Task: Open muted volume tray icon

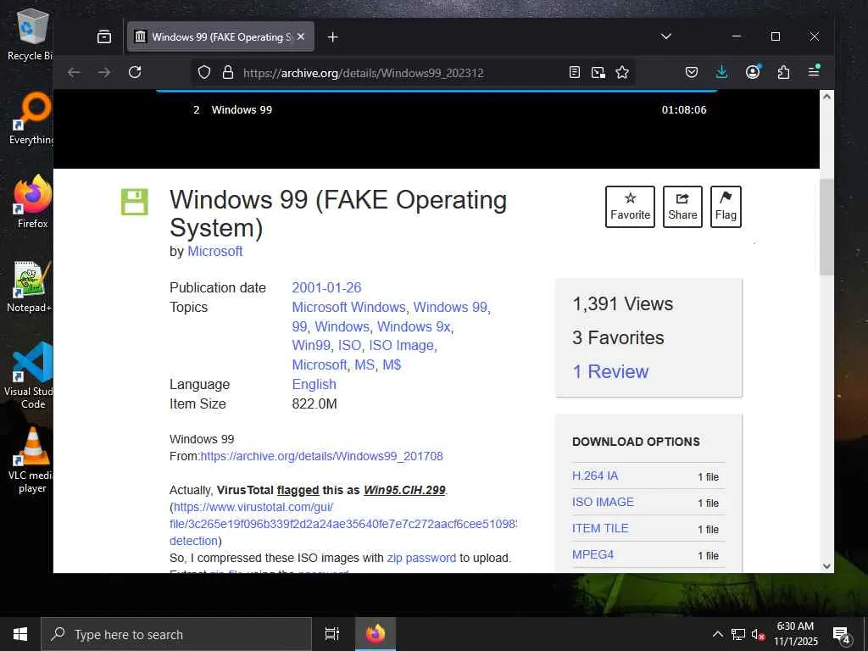Action: point(758,634)
